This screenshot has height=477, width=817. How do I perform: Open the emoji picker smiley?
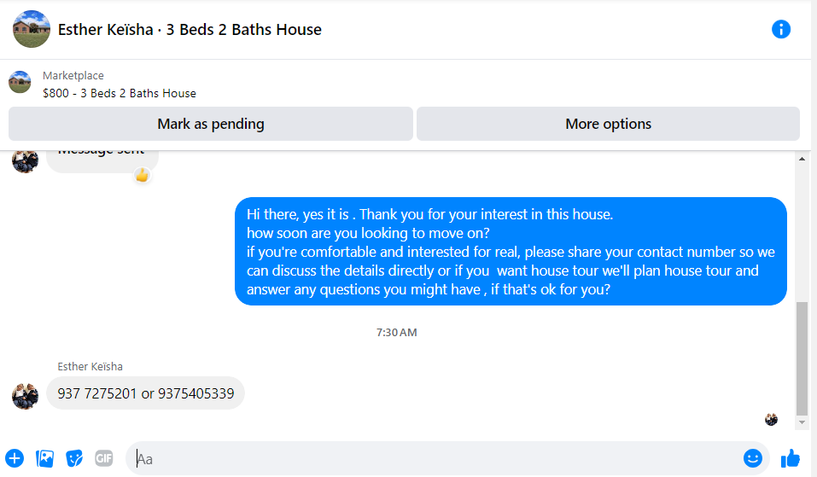pyautogui.click(x=752, y=458)
